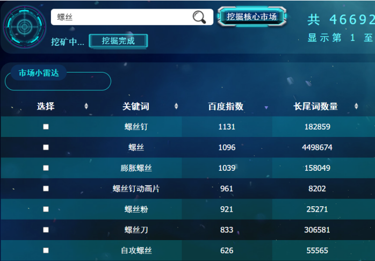This screenshot has height=261, width=375.
Task: Open the 市场小雷达 tab
Action: [39, 73]
